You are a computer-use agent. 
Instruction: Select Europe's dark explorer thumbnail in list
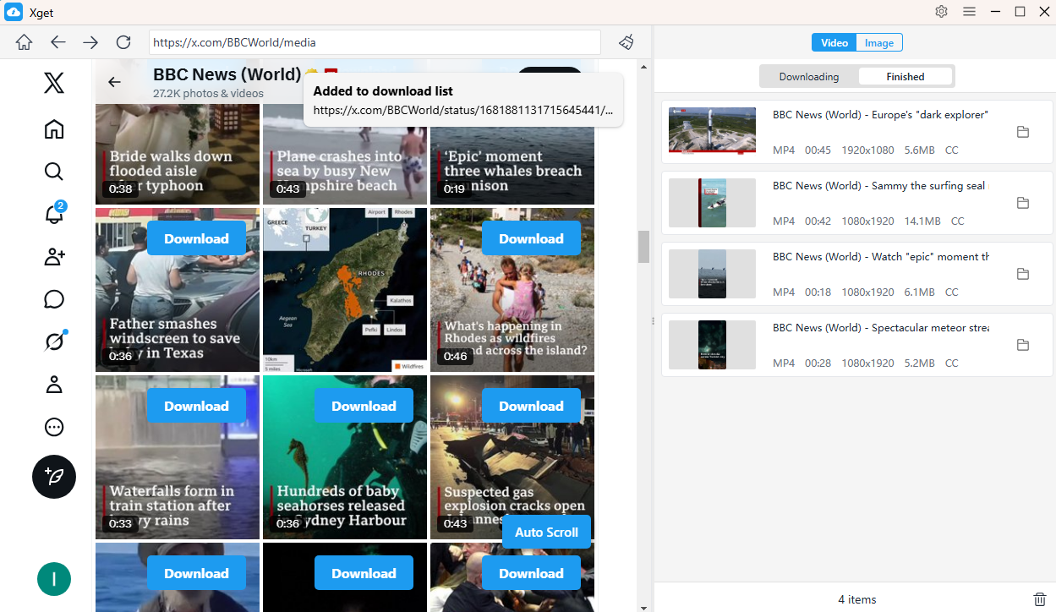click(712, 131)
